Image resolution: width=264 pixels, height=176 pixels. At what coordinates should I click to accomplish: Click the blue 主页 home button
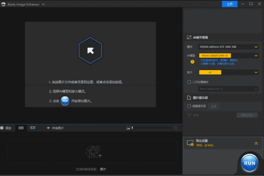(x=230, y=4)
